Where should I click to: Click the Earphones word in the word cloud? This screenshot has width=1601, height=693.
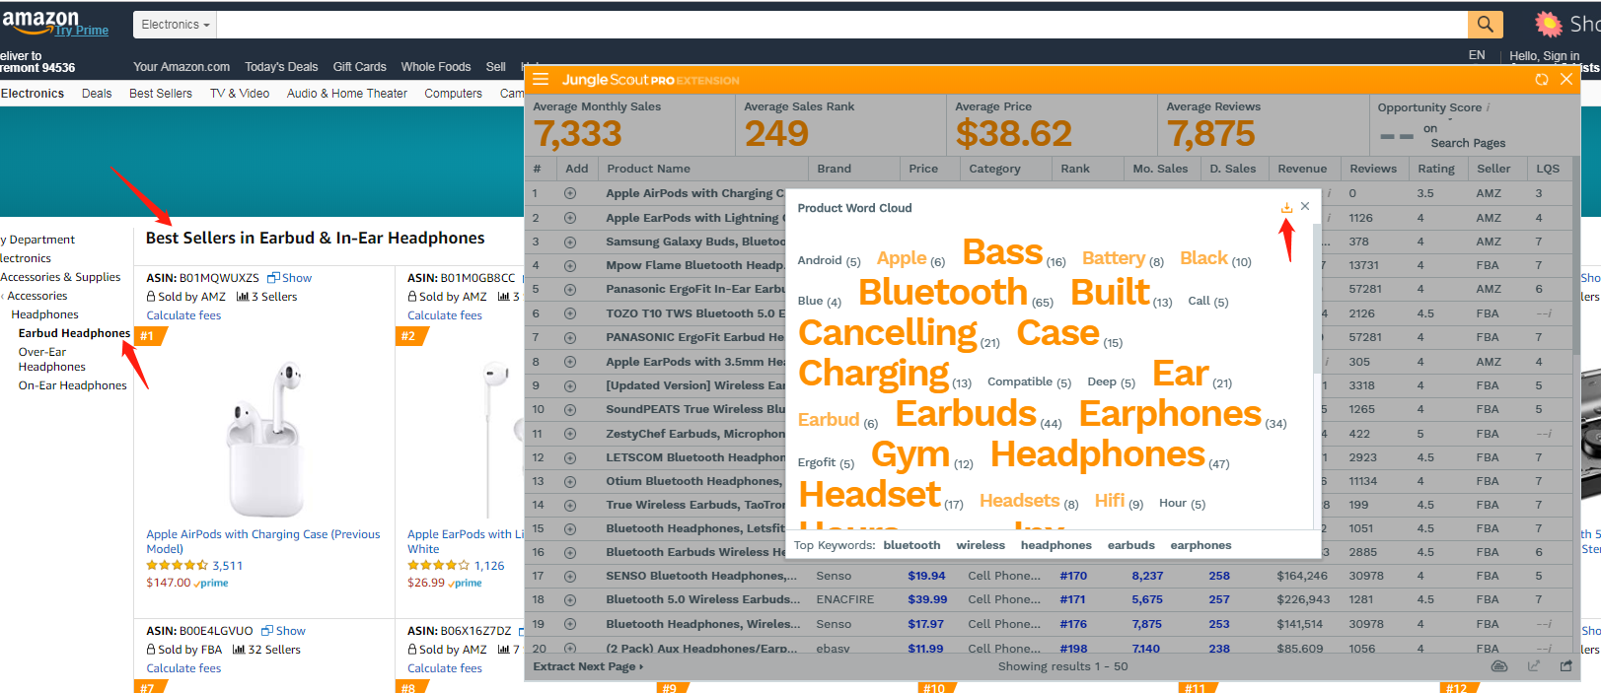[1170, 413]
